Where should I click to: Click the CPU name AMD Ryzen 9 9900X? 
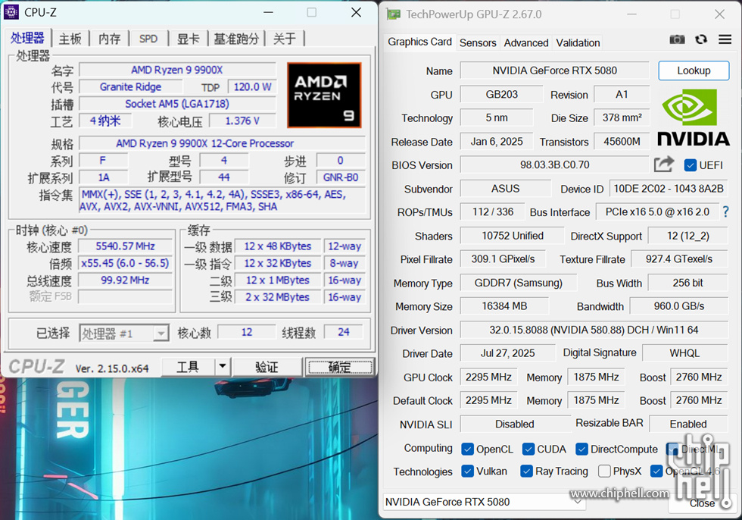tap(177, 70)
